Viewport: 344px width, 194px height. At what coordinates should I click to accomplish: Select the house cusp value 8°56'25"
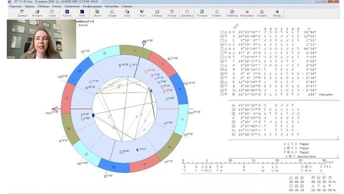coord(249,118)
